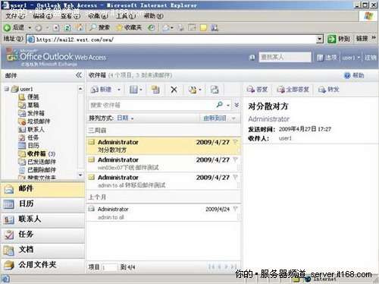This screenshot has width=379, height=284.
Task: Switch to Contacts (联系人) module
Action: pos(42,219)
